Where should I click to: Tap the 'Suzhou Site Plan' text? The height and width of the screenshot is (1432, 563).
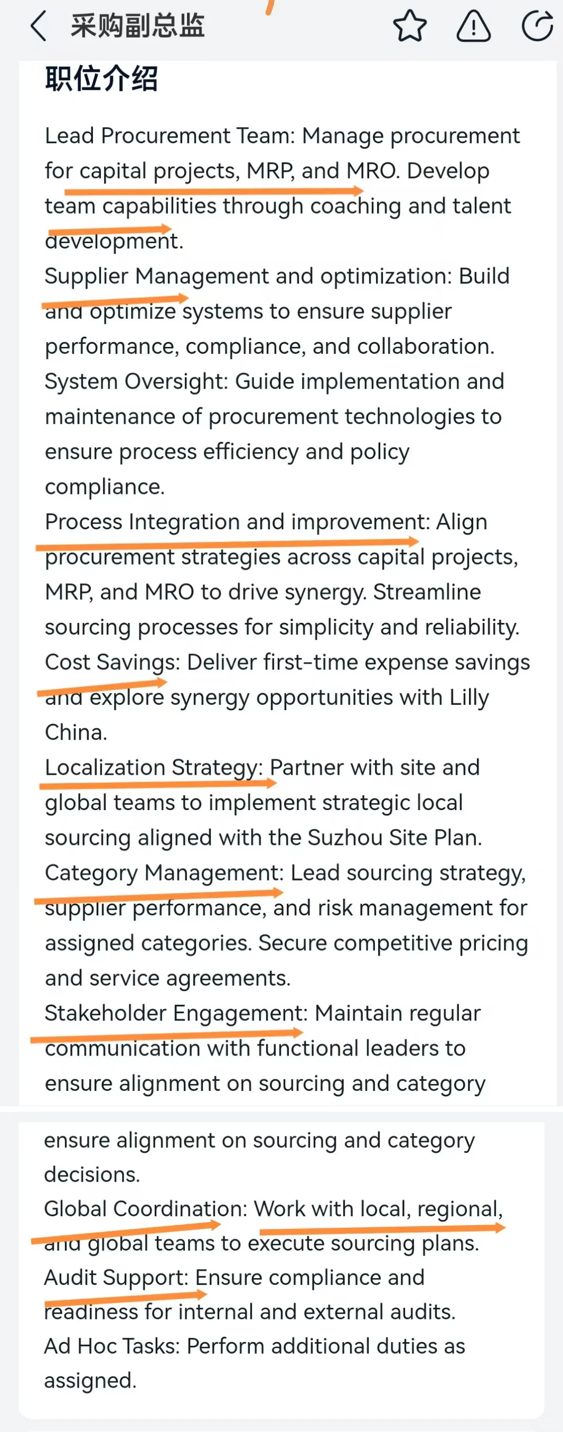click(394, 838)
